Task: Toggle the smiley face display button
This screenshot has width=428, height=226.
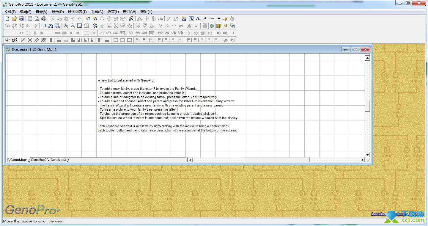Action: point(219,26)
